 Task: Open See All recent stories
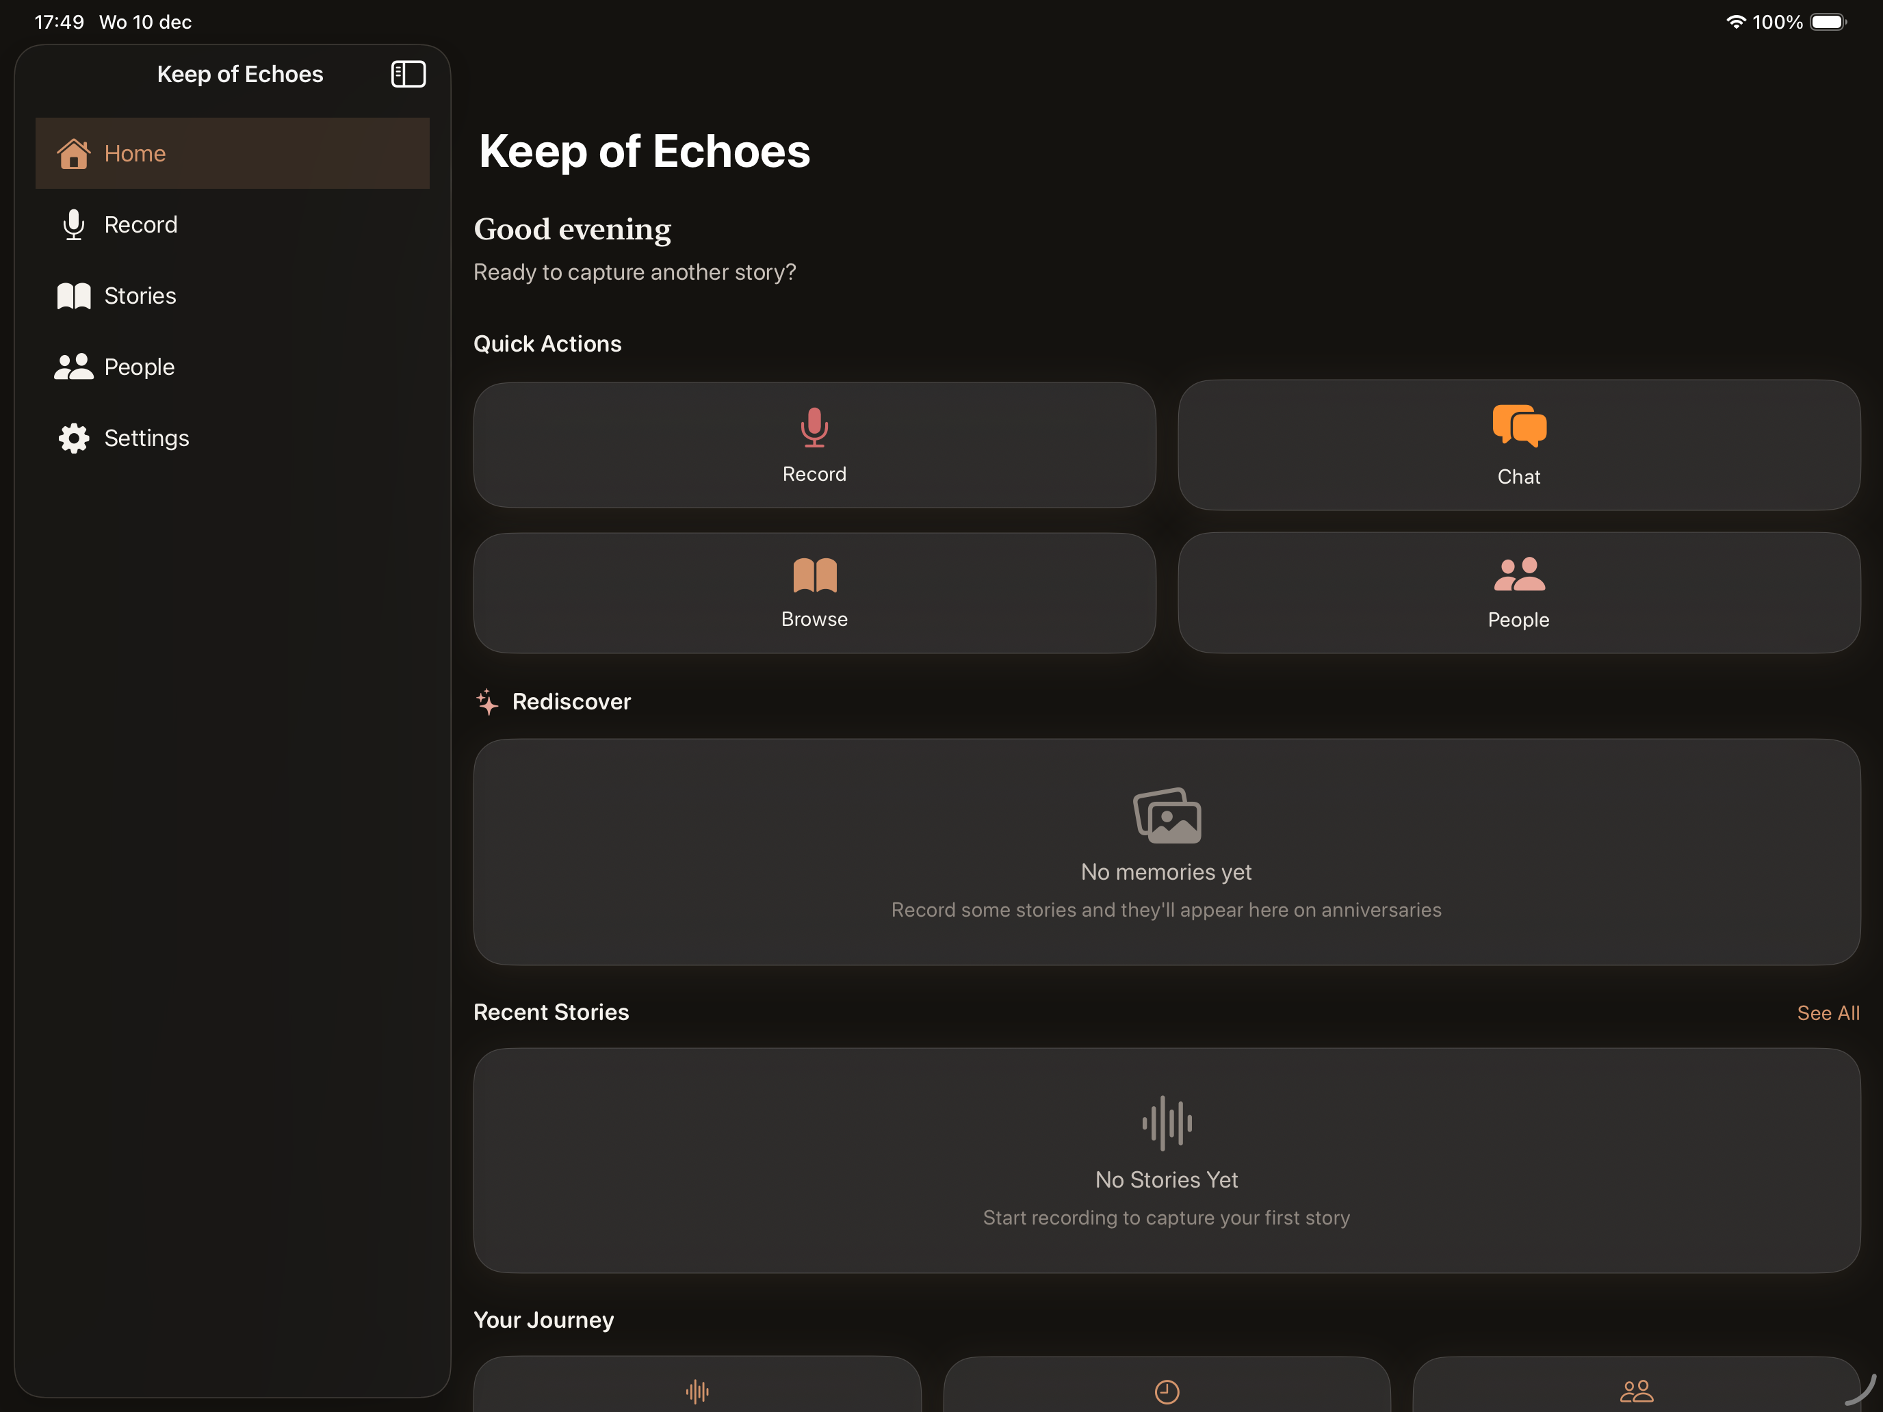1828,1013
